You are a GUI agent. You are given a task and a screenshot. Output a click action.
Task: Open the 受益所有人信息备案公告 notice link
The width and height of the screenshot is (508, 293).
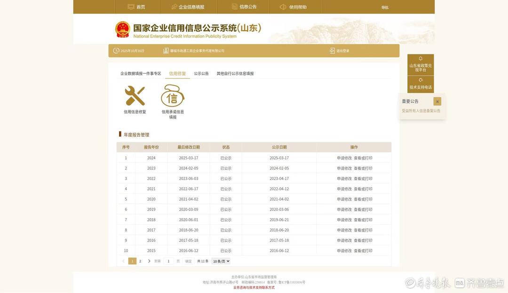[x=421, y=111]
